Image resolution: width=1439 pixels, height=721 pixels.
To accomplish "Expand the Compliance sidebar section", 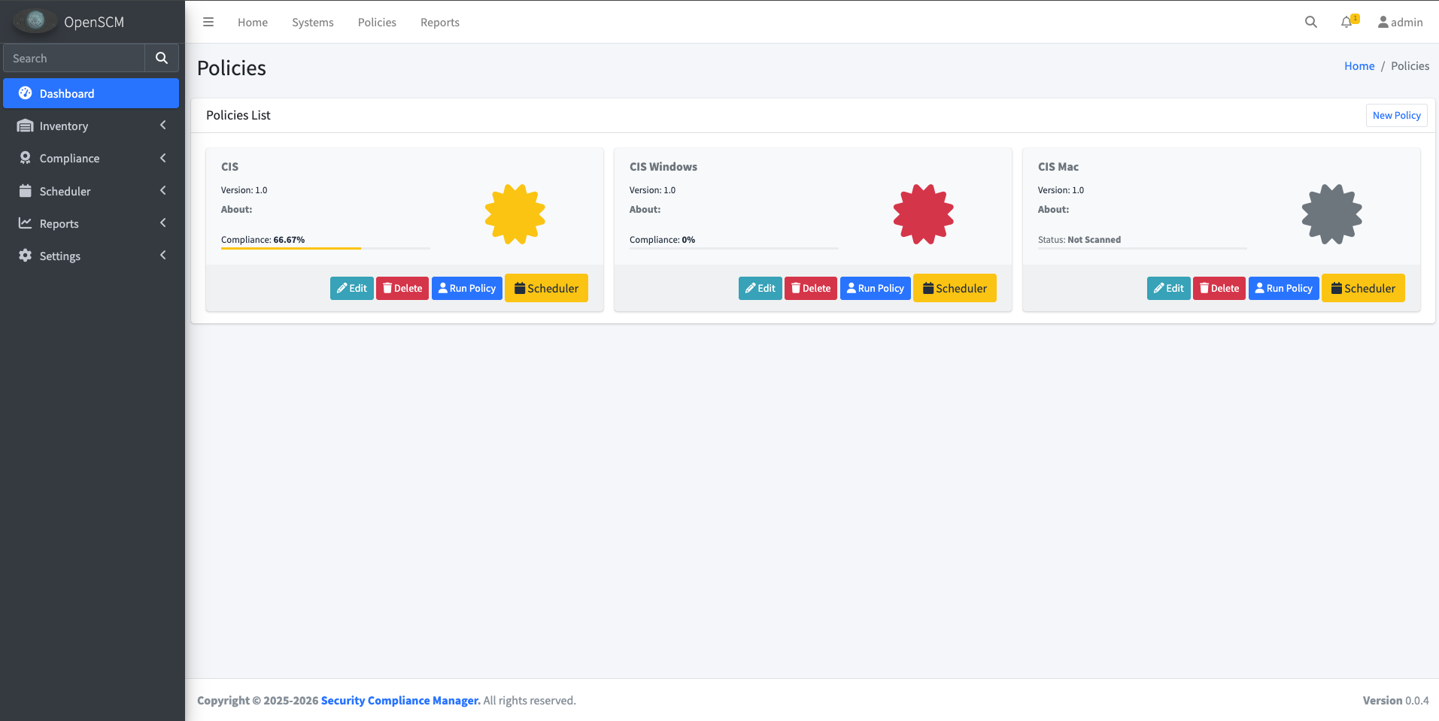I will point(90,159).
